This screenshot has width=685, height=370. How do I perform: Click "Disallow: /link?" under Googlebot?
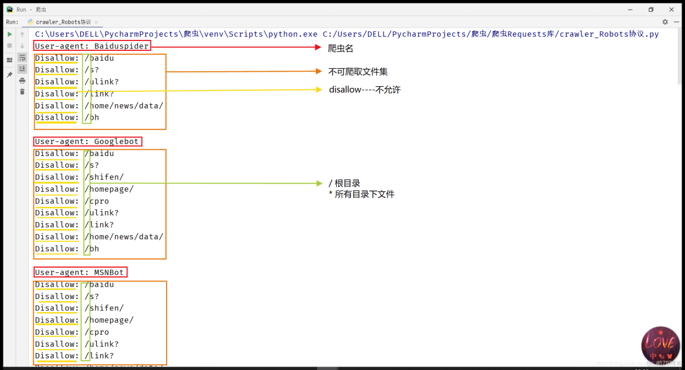point(74,225)
